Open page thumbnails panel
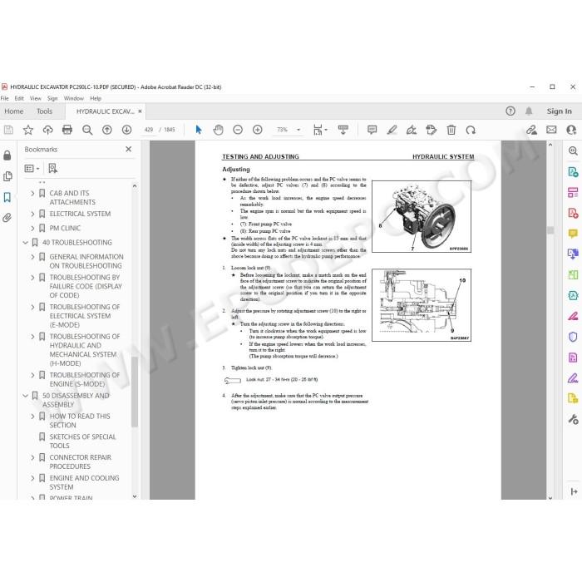The width and height of the screenshot is (582, 582). (x=7, y=176)
